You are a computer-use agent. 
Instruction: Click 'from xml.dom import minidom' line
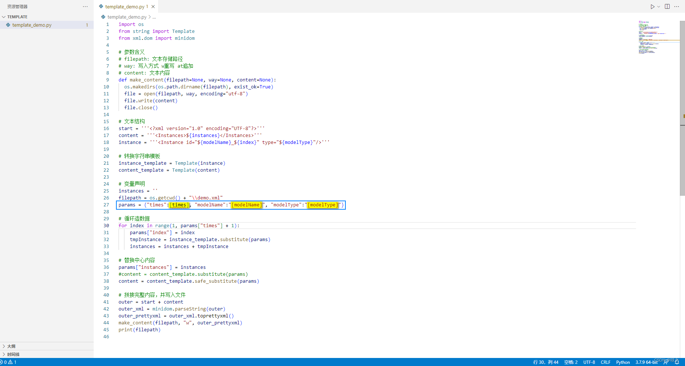pyautogui.click(x=157, y=38)
